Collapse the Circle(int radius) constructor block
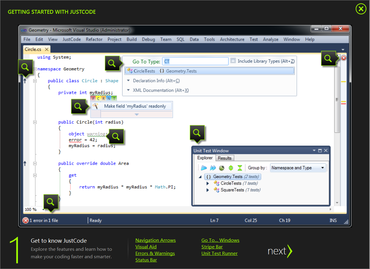 (x=35, y=122)
